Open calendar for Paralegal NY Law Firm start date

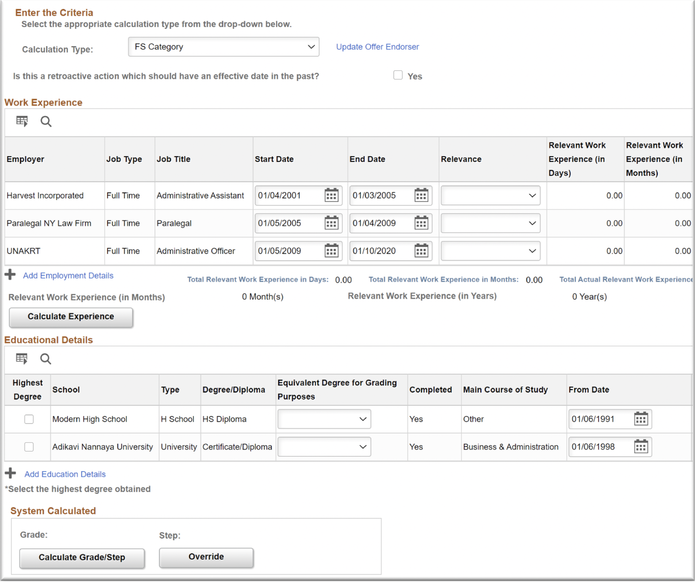(331, 223)
